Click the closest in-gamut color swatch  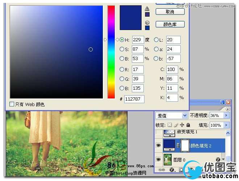pyautogui.click(x=147, y=14)
